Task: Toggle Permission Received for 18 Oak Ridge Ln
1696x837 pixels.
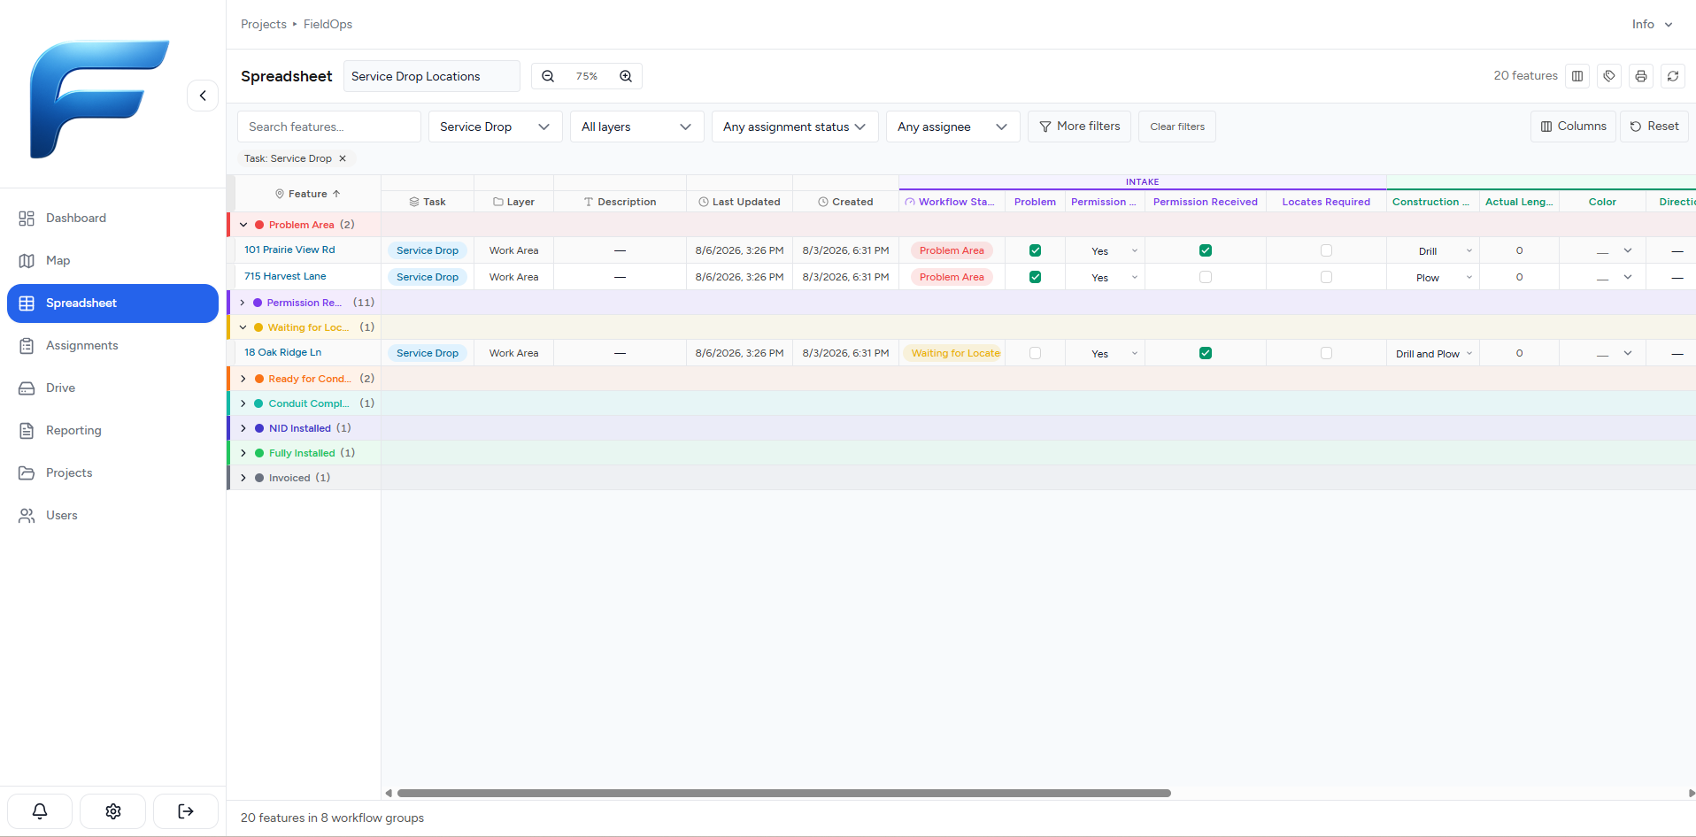Action: 1206,353
